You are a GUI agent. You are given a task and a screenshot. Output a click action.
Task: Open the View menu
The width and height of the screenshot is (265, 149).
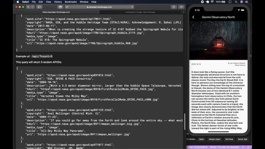click(x=48, y=2)
